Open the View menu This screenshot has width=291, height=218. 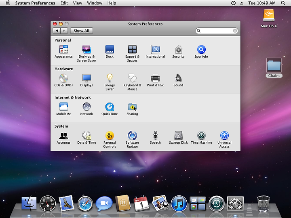(x=77, y=3)
